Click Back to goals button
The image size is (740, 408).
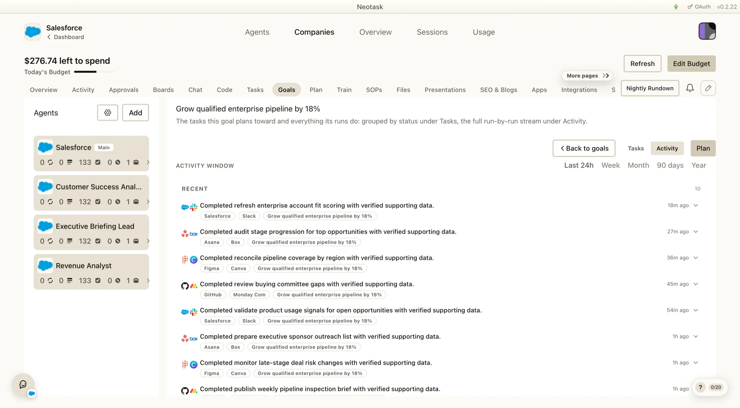584,148
